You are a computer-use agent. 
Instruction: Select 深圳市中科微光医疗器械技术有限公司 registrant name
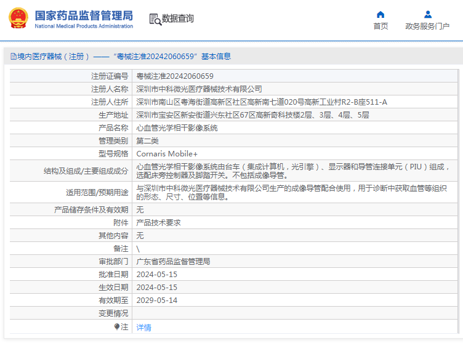click(x=199, y=89)
